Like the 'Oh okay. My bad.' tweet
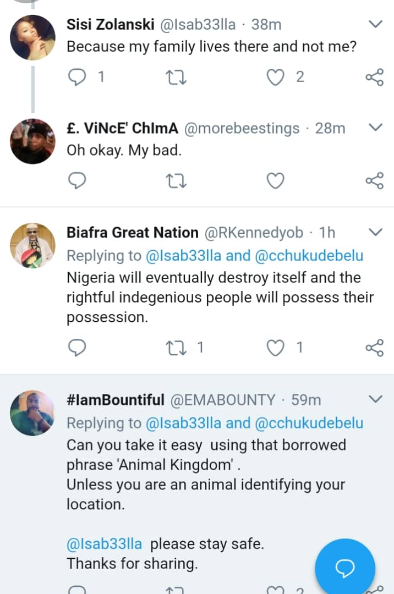 (x=275, y=180)
